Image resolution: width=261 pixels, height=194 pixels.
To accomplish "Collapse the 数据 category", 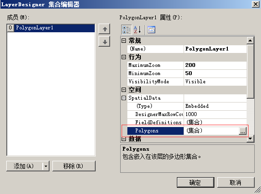I will (124, 139).
